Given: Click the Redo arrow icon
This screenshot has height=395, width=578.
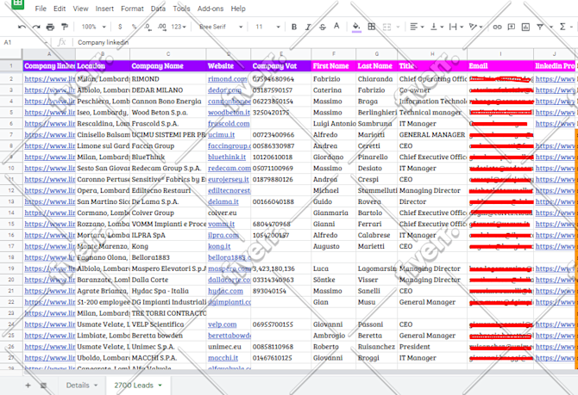Looking at the screenshot, I should pyautogui.click(x=36, y=27).
